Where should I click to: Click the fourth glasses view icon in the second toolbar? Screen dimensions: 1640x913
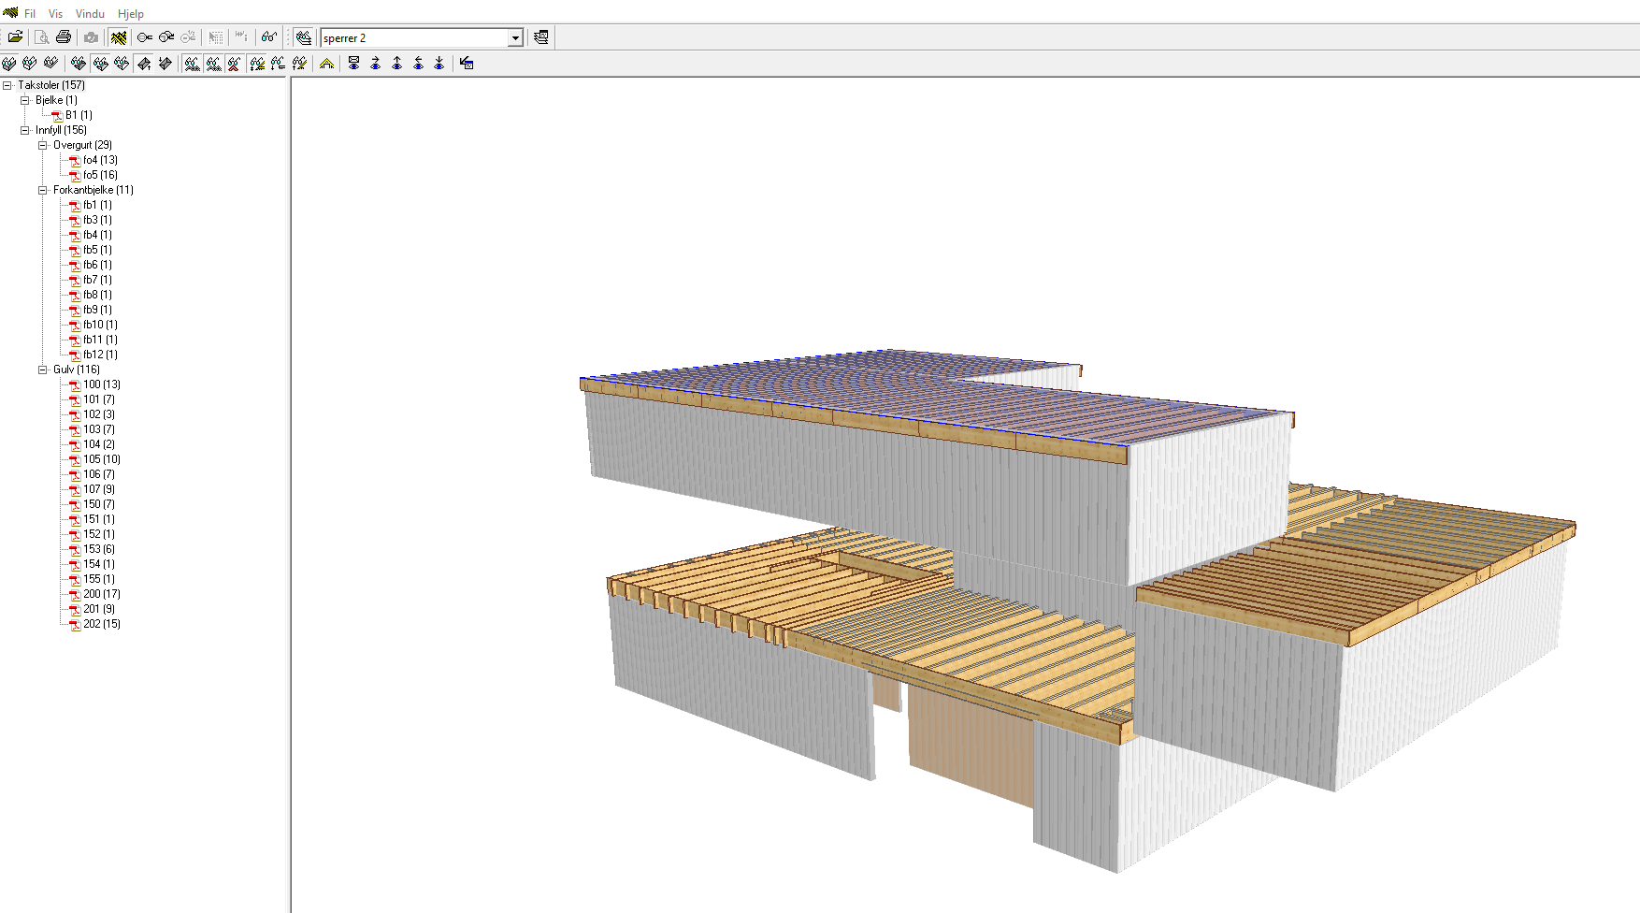(79, 63)
